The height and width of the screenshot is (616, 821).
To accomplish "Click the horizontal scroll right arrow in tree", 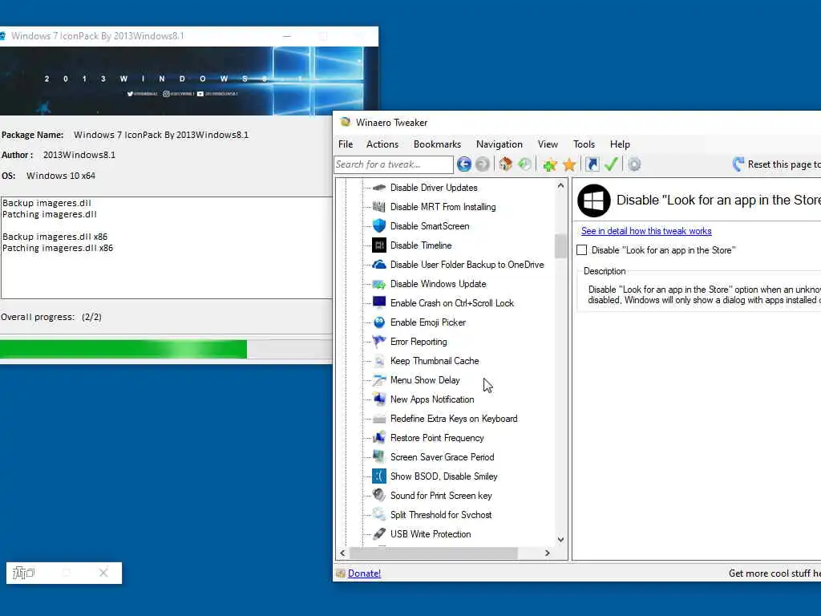I will [548, 553].
